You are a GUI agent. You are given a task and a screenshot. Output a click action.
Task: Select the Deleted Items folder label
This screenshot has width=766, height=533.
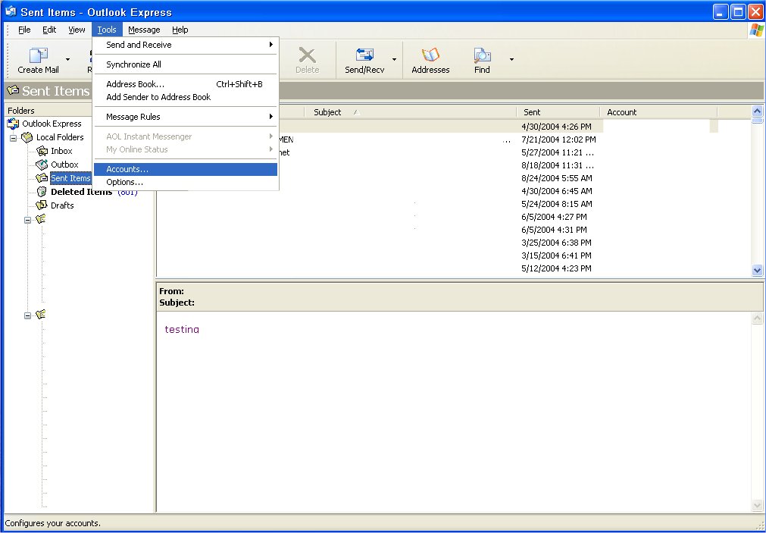[x=82, y=192]
